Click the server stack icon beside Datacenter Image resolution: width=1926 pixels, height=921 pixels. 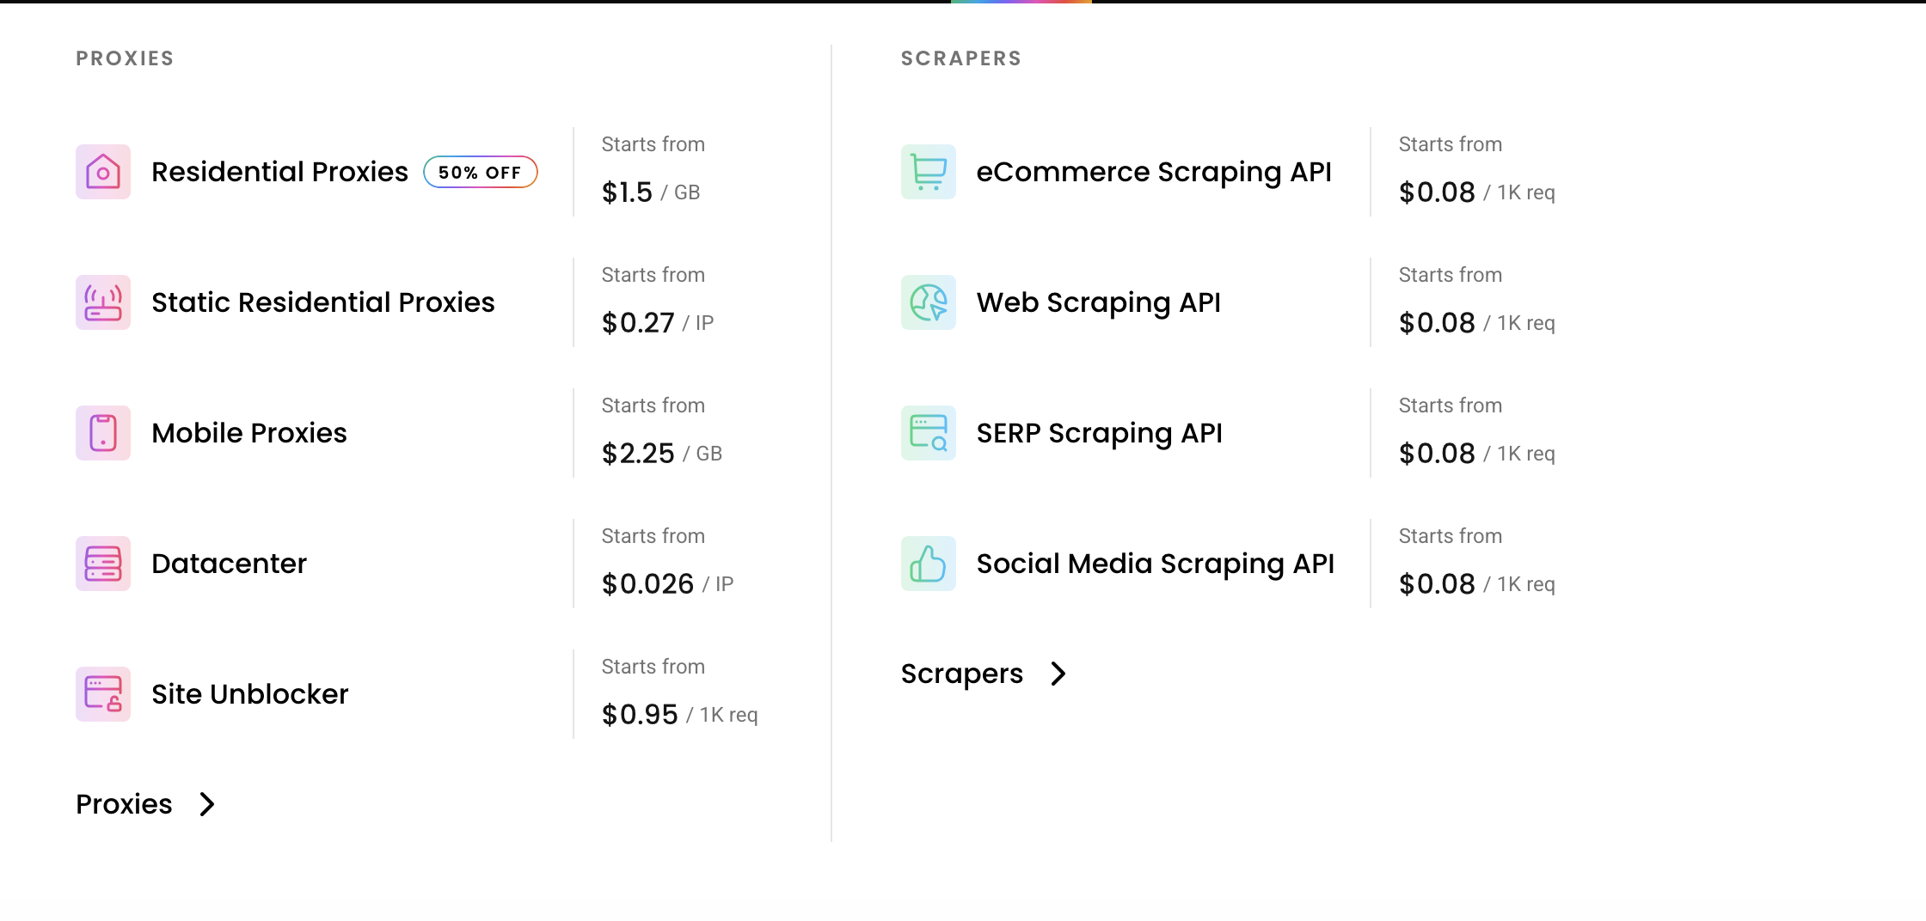[101, 564]
